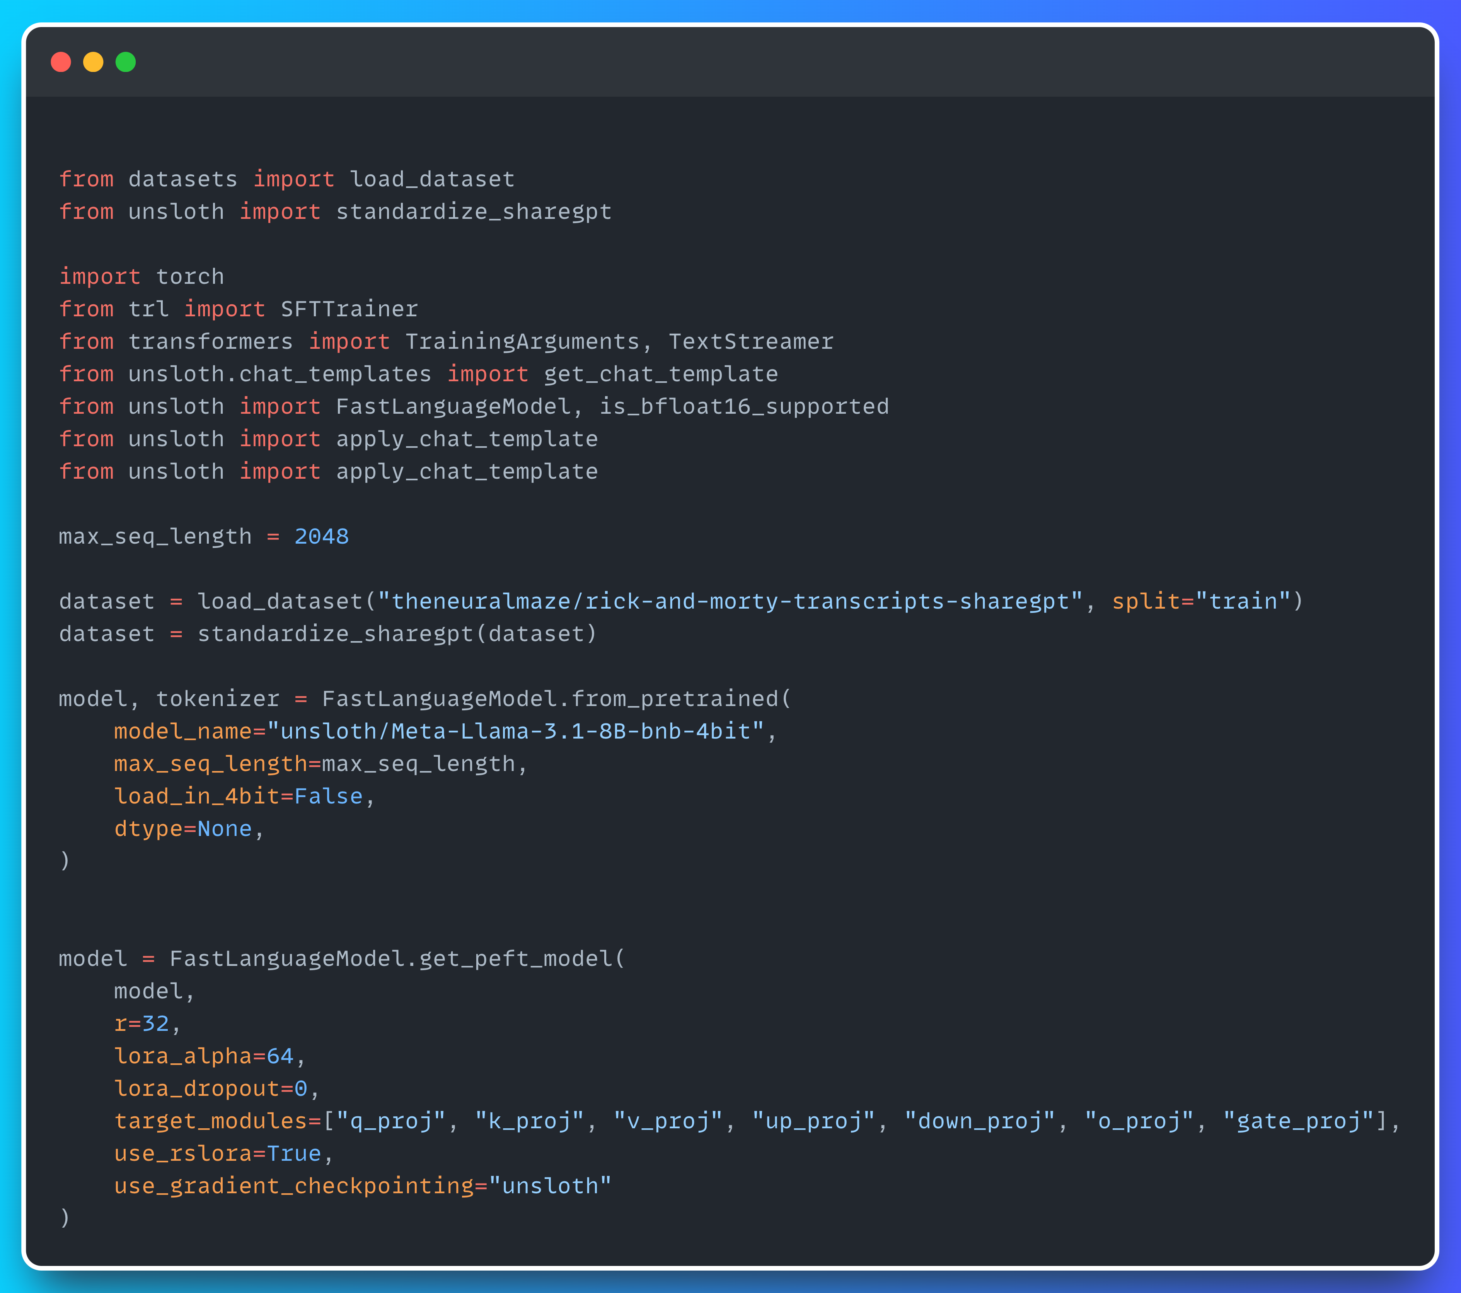Click the "target_modules=" parameter name
The height and width of the screenshot is (1293, 1461).
pos(218,1121)
